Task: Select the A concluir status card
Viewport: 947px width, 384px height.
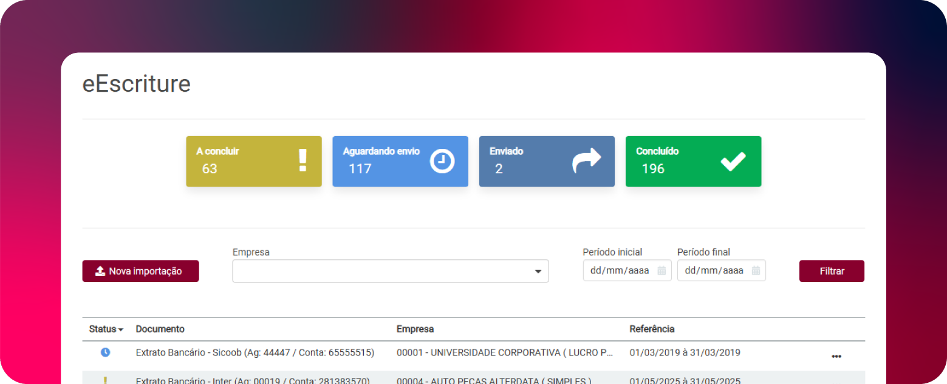Action: [x=253, y=161]
